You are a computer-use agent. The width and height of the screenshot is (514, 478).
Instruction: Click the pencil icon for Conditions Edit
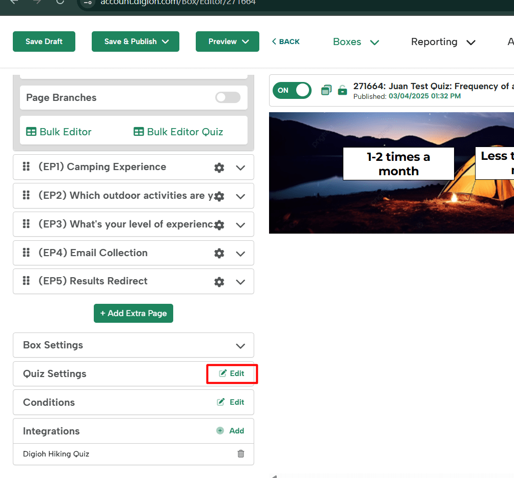(220, 402)
